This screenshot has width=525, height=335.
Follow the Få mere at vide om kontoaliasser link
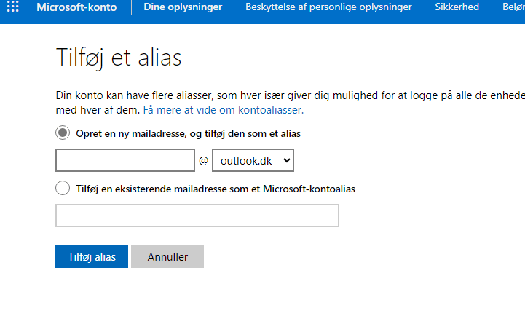(x=224, y=110)
